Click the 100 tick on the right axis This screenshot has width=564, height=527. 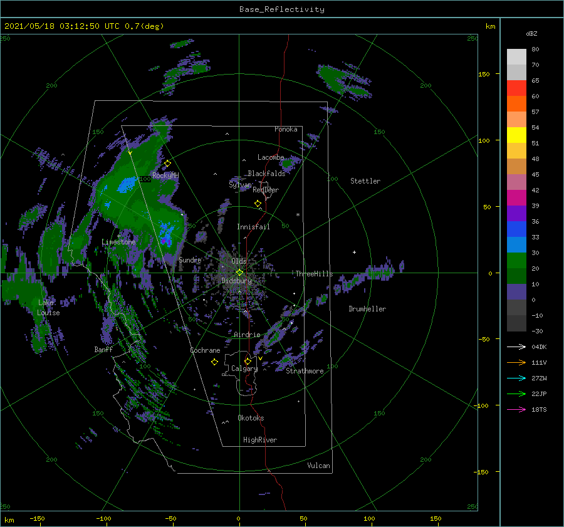click(x=484, y=140)
